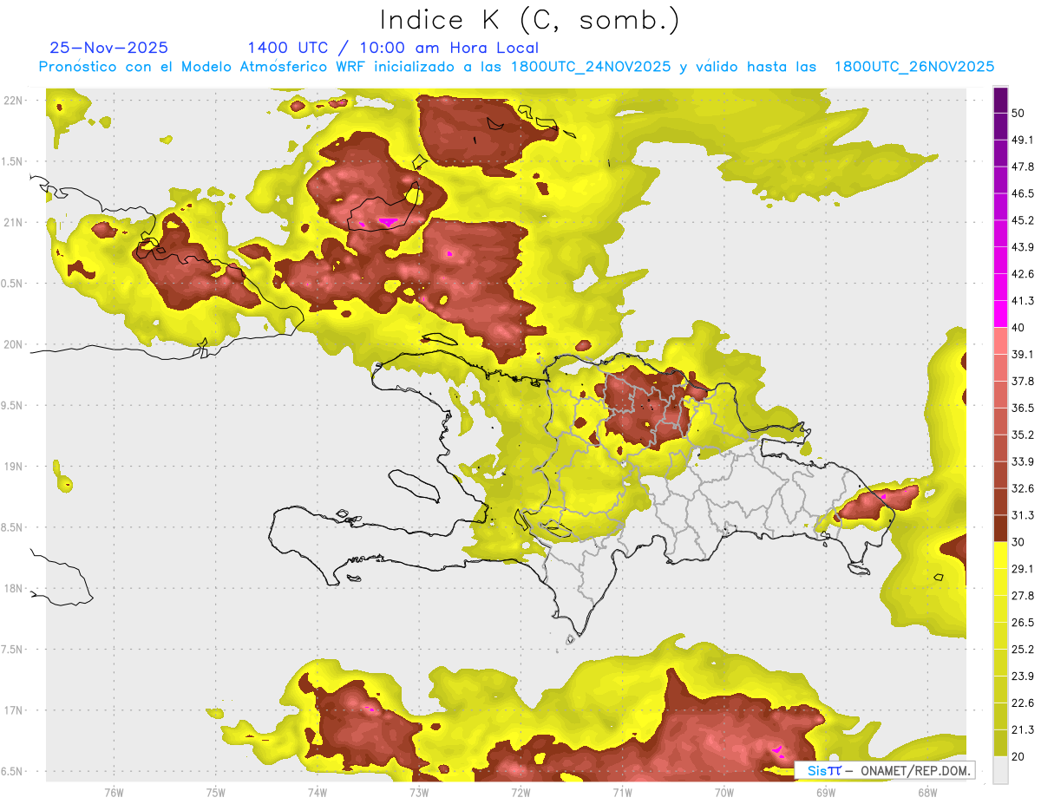The image size is (1041, 804).
Task: Click the '75W' longitude label
Action: (216, 792)
